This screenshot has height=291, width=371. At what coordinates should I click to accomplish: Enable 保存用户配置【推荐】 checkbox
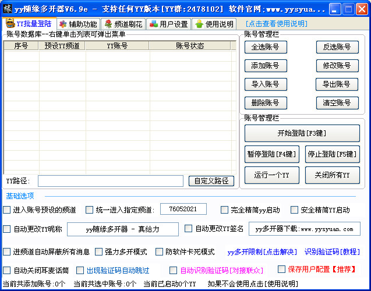[281, 269]
